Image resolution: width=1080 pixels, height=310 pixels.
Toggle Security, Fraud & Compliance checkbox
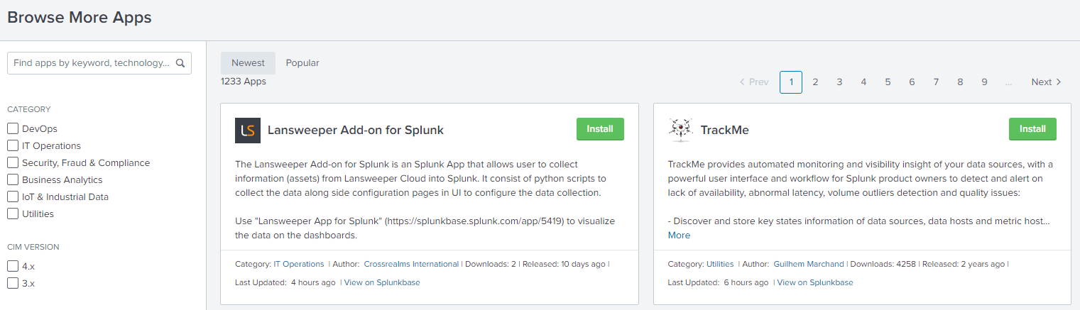(x=13, y=163)
